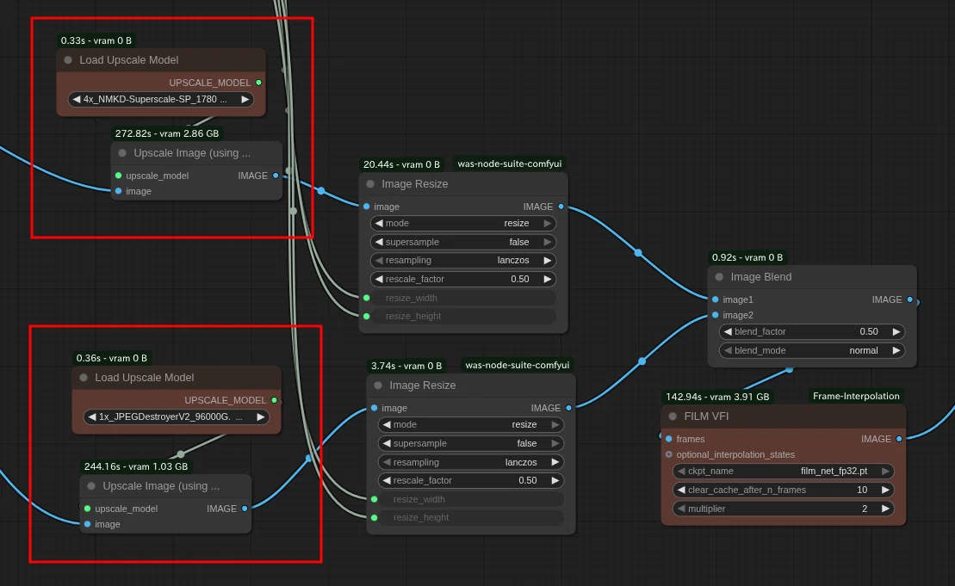Click the Image Blend node title
This screenshot has width=955, height=586.
[x=761, y=277]
